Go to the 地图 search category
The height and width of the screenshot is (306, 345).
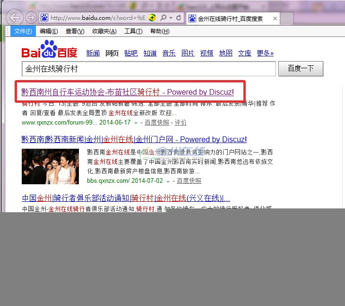pos(226,53)
